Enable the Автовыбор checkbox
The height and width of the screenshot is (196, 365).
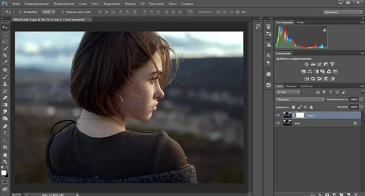coord(20,12)
